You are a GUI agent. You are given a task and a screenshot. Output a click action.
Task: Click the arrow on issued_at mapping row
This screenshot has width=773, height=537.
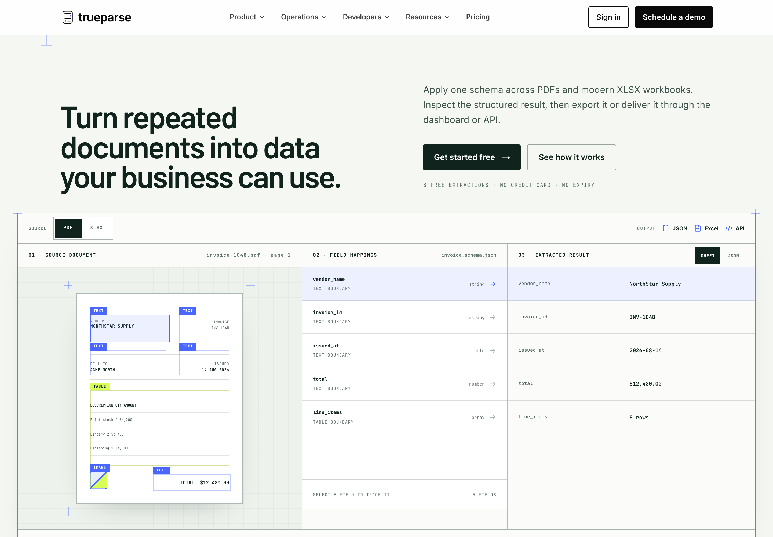pos(493,351)
